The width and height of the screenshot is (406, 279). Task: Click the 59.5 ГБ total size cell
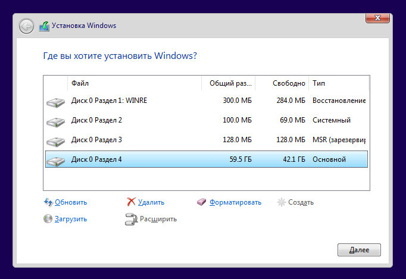[x=241, y=159]
